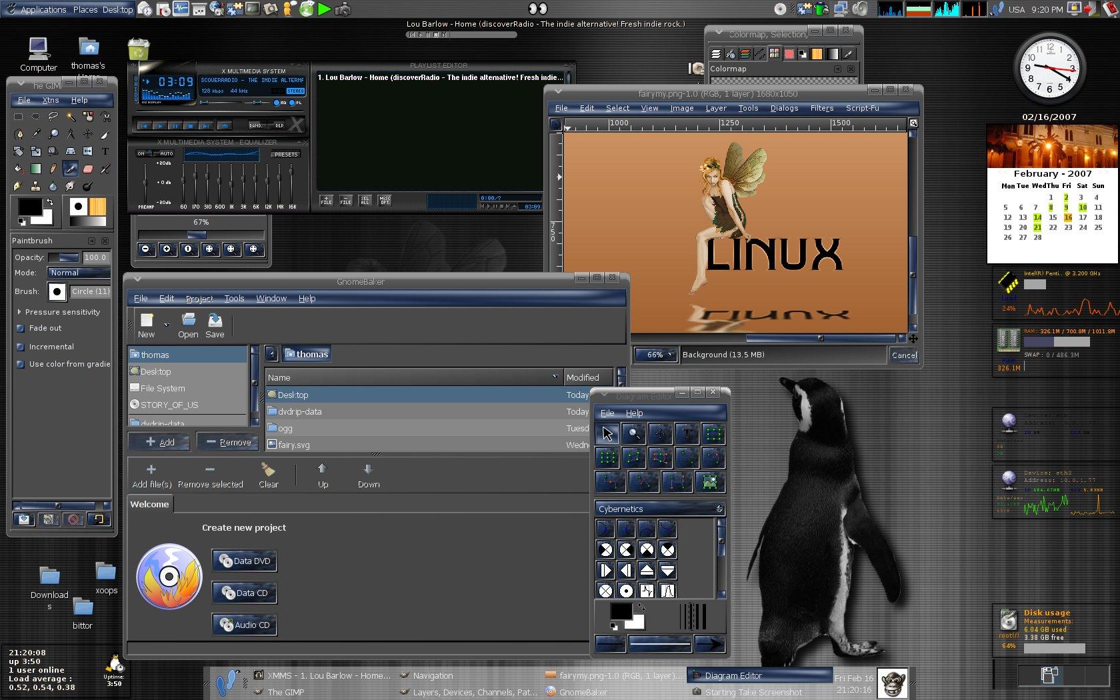This screenshot has width=1120, height=700.
Task: Toggle the EQ window button in XMMS
Action: (x=279, y=103)
